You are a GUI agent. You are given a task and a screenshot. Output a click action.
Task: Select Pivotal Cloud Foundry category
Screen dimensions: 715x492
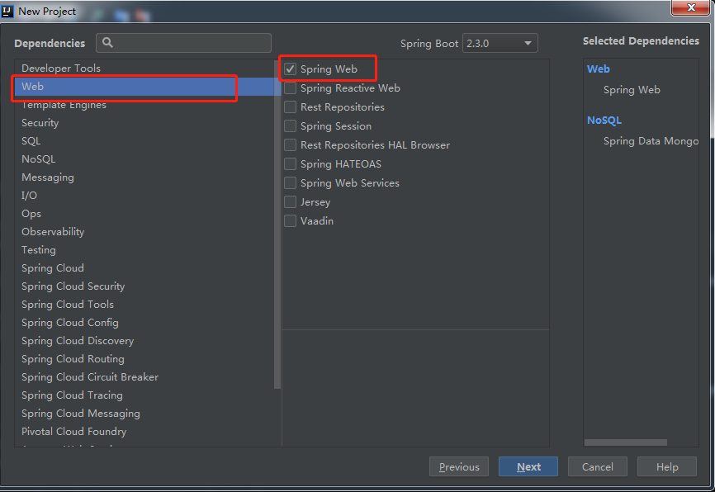(144, 432)
